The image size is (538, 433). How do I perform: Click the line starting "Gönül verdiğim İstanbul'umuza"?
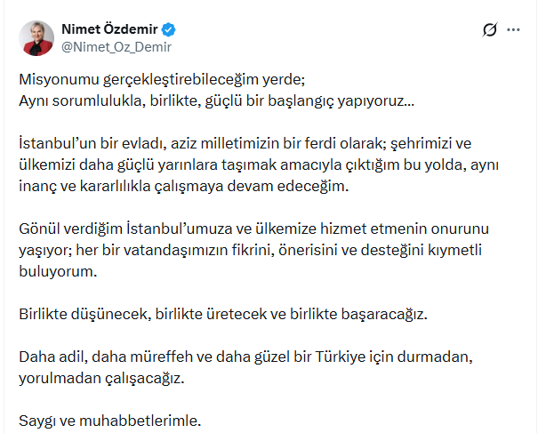(254, 229)
